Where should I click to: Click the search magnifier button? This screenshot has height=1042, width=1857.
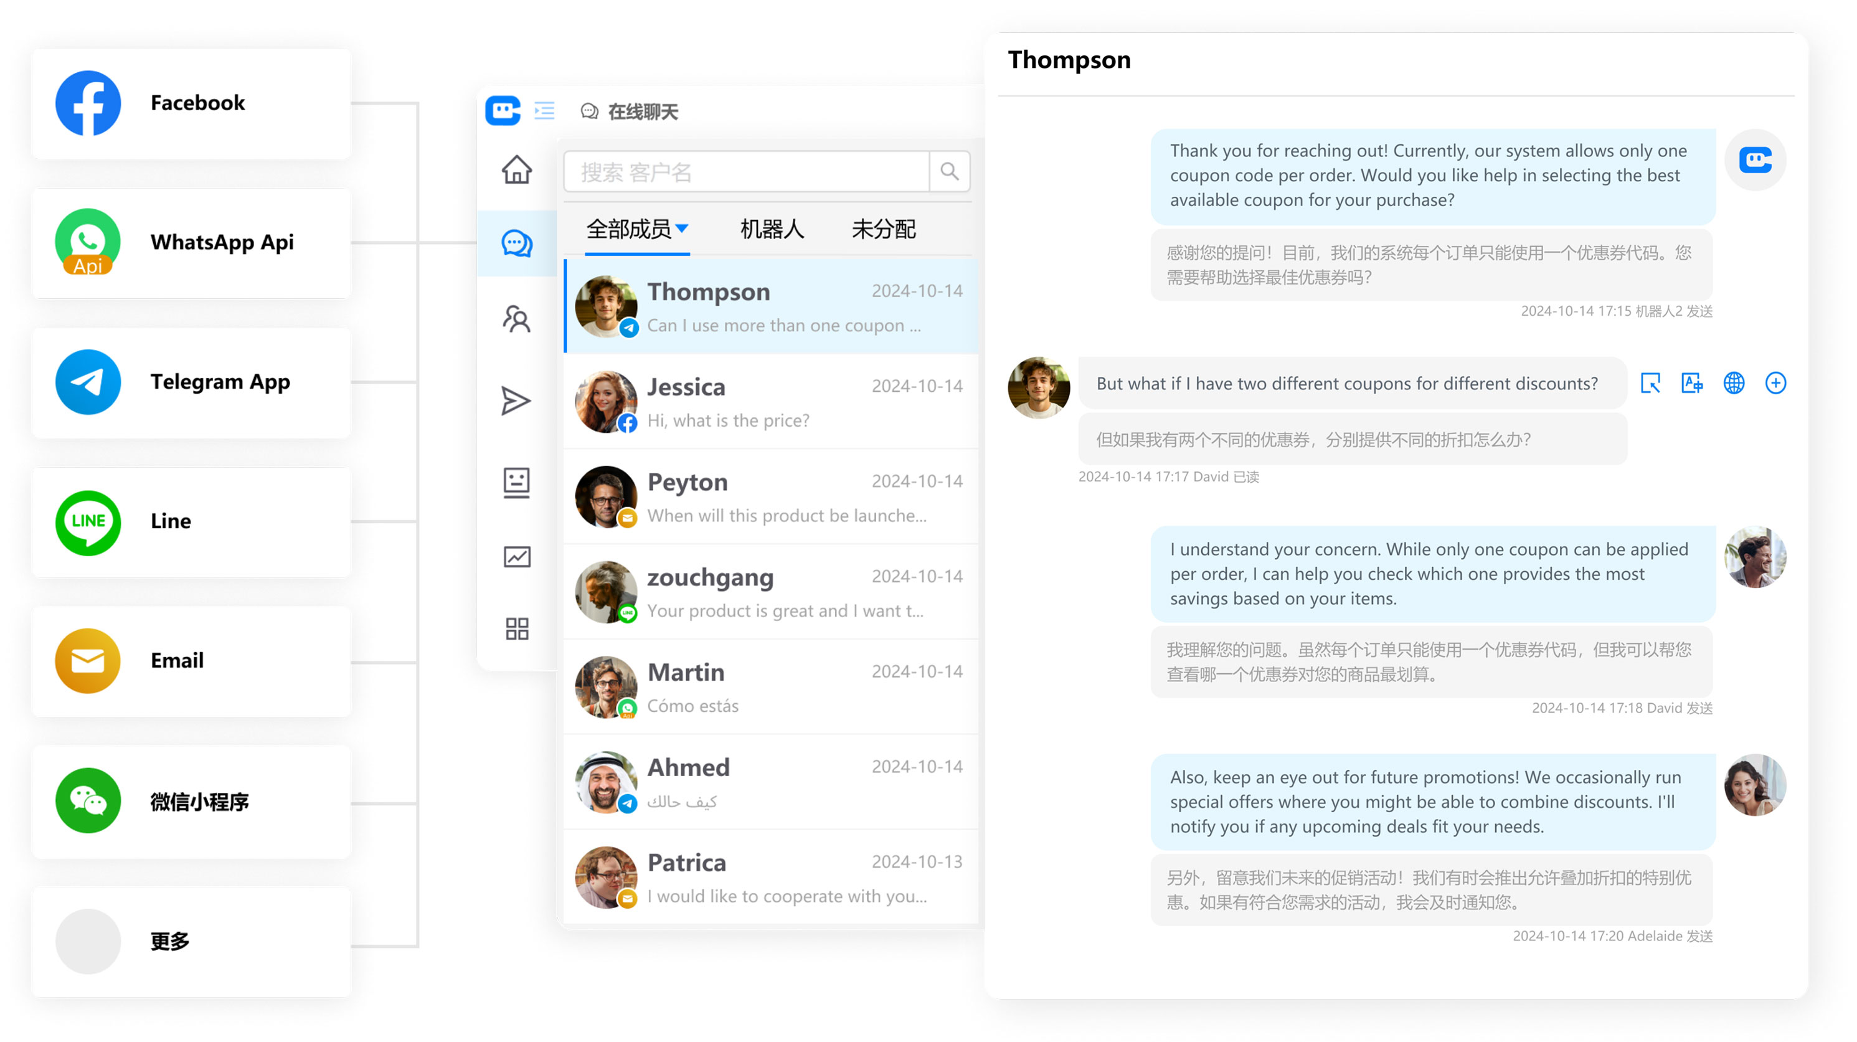950,172
